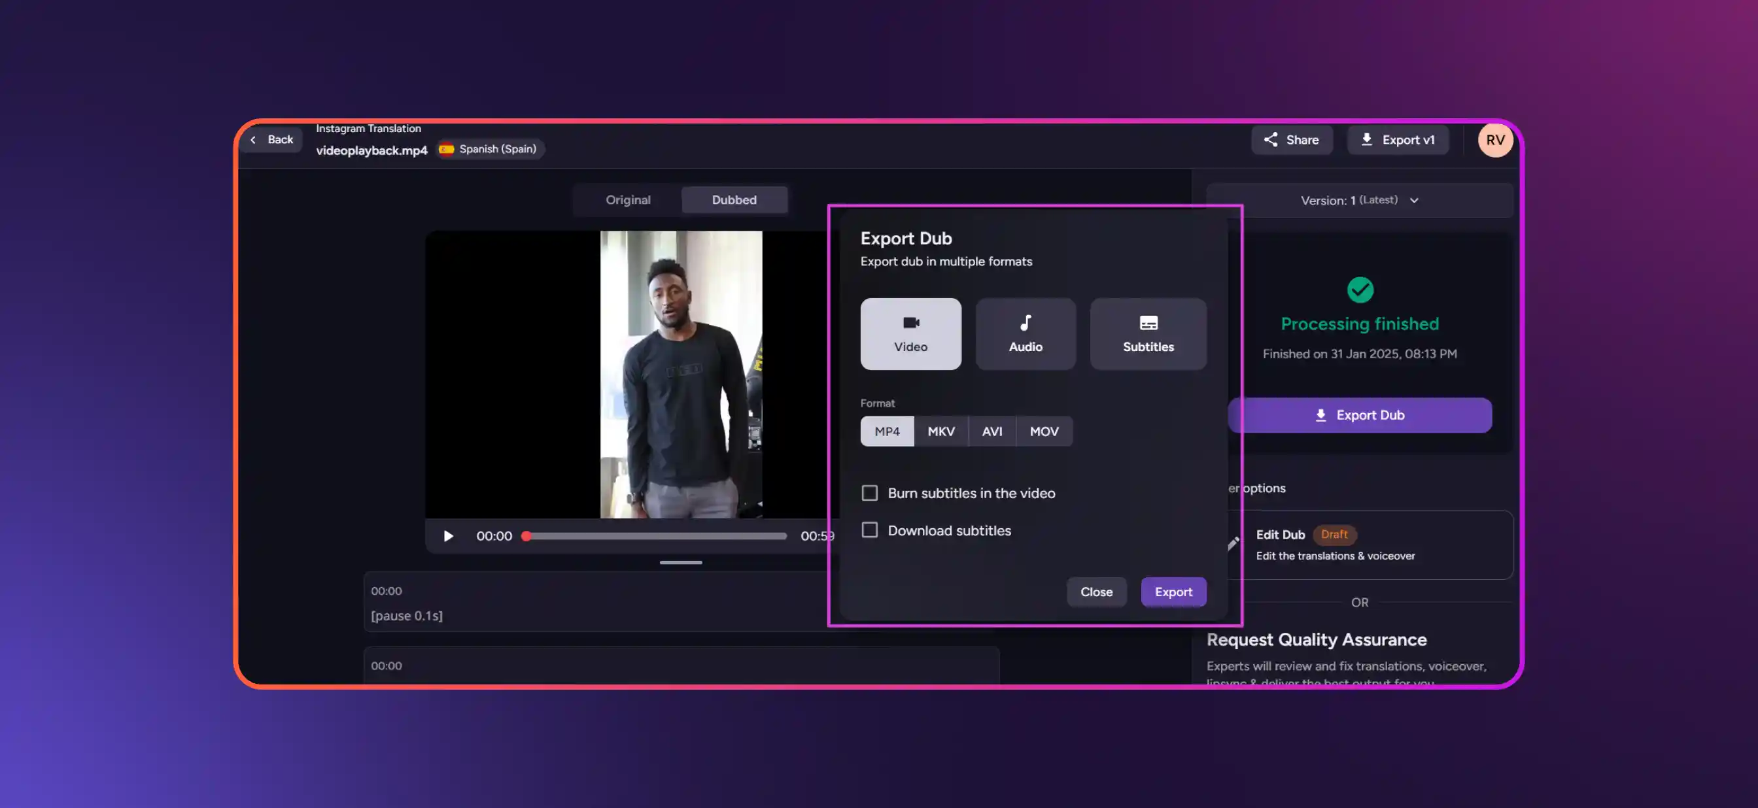Image resolution: width=1758 pixels, height=808 pixels.
Task: Click Request Quality Assurance heading
Action: click(1317, 639)
